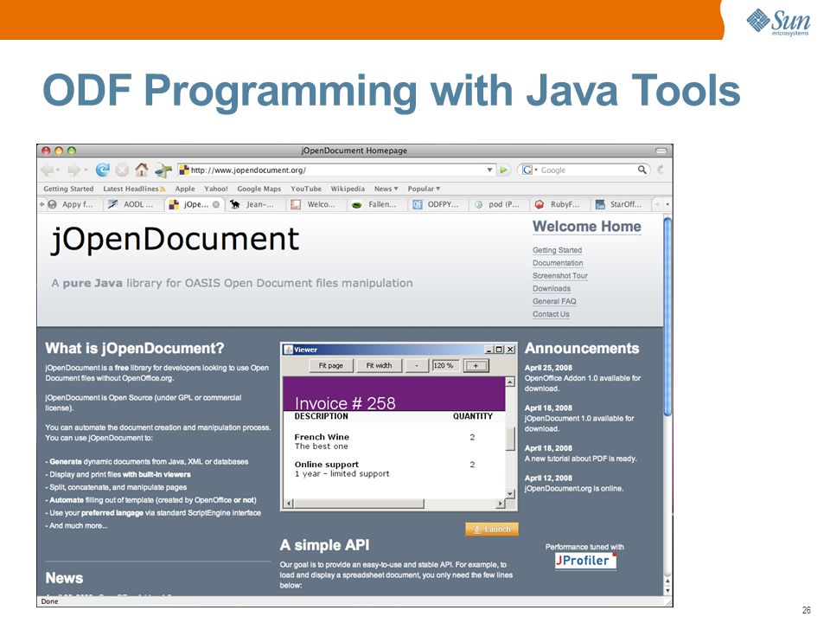Click the Viewer vertical scrollbar thumb

(511, 438)
